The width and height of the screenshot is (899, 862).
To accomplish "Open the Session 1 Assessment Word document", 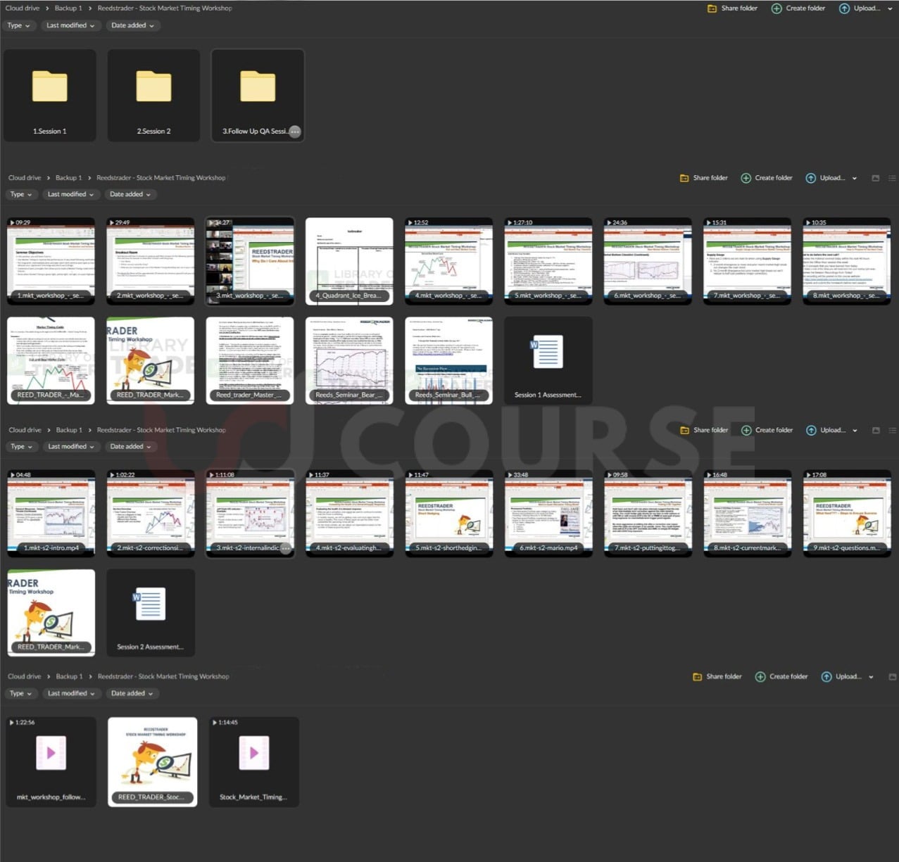I will (548, 360).
